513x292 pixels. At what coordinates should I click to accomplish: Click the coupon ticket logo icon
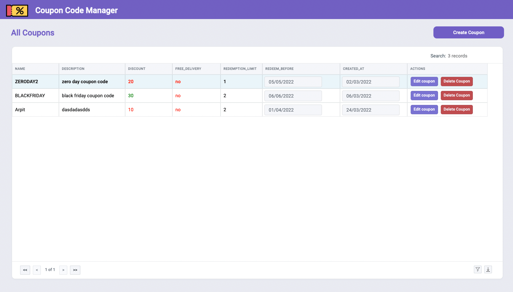[17, 10]
